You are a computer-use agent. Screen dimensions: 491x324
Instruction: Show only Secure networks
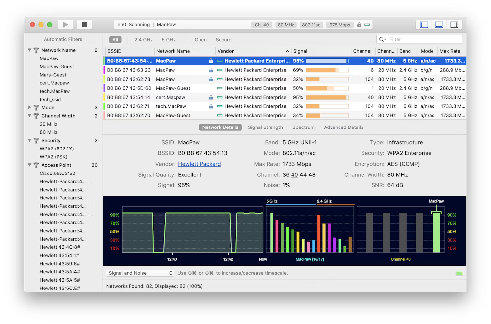click(223, 40)
